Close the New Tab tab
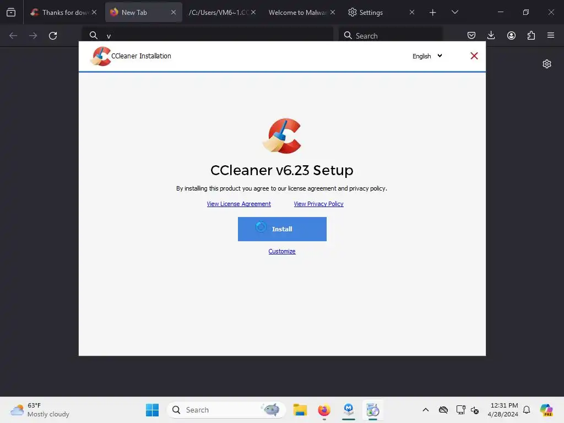The width and height of the screenshot is (564, 423). coord(173,12)
